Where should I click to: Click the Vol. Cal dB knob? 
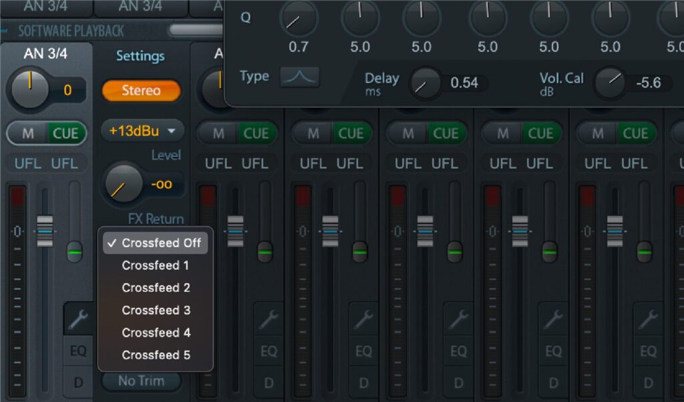(610, 83)
